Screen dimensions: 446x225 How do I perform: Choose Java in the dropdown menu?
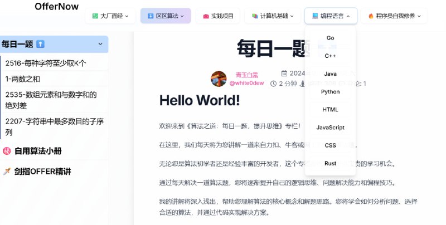point(330,74)
